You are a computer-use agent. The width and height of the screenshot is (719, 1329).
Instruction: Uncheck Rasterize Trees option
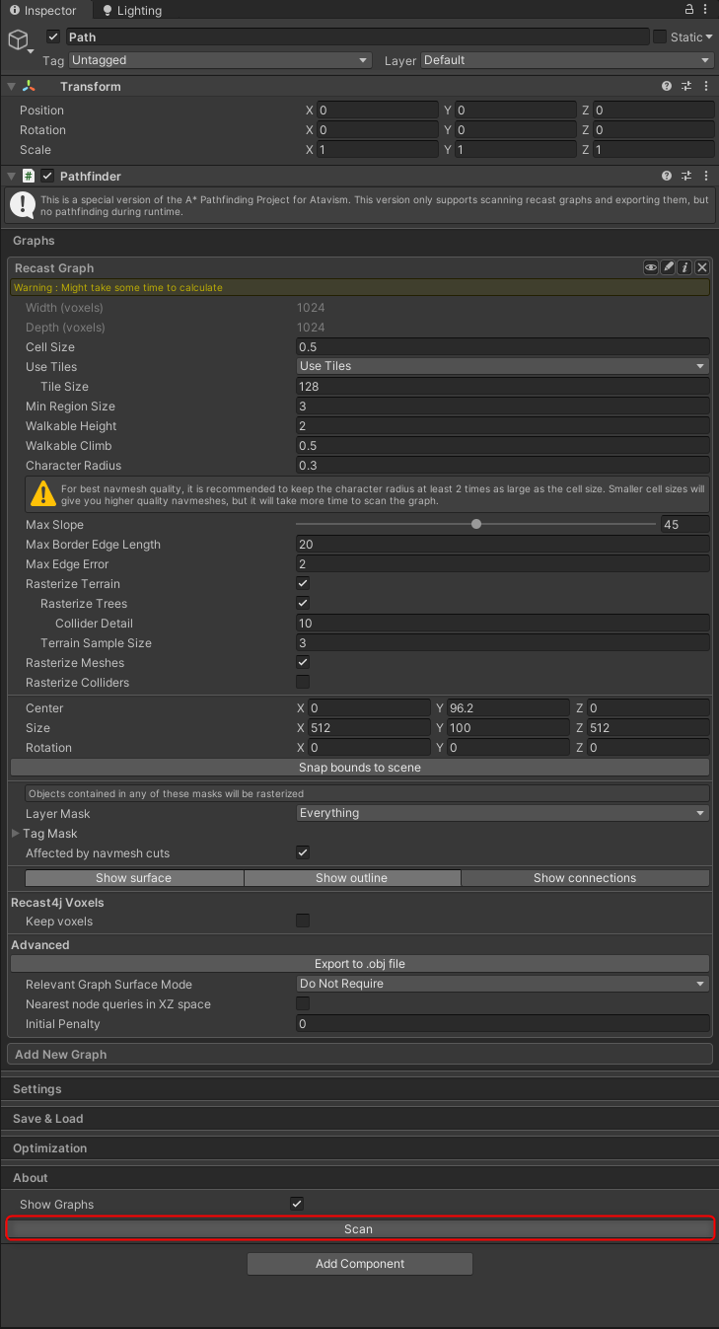(303, 604)
